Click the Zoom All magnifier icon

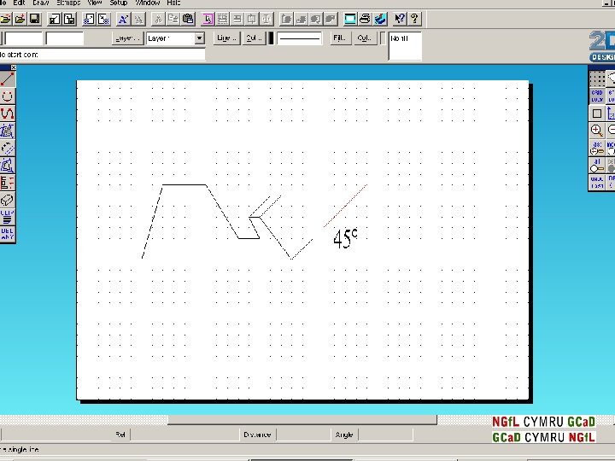pos(597,165)
